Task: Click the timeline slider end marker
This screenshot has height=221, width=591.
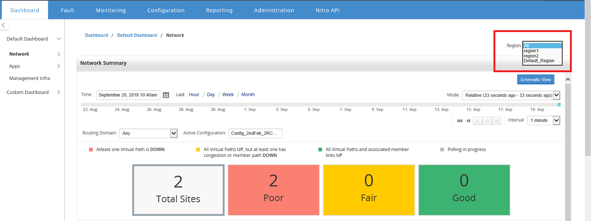Action: tap(559, 105)
